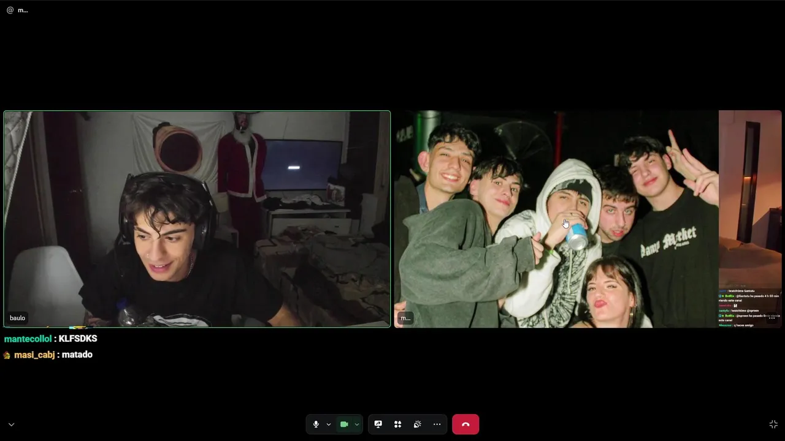Open microphone input options dropdown
This screenshot has height=441, width=785.
(x=329, y=424)
